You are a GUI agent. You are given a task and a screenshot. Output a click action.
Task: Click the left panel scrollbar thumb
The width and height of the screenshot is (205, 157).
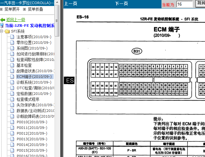click(57, 21)
